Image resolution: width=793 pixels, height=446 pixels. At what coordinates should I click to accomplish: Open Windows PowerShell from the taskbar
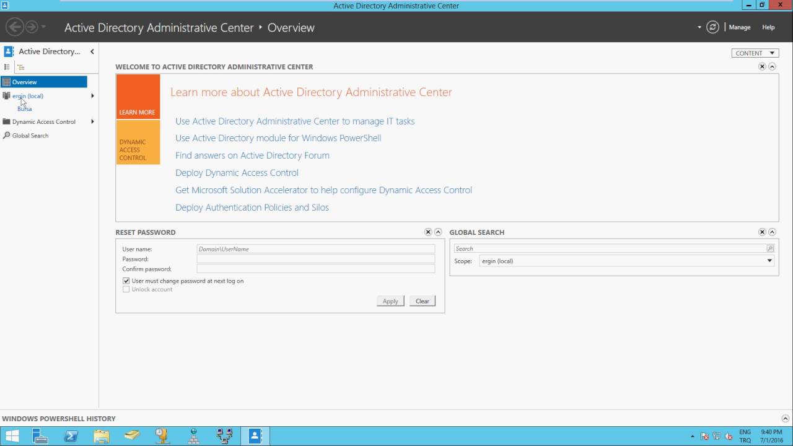click(71, 436)
